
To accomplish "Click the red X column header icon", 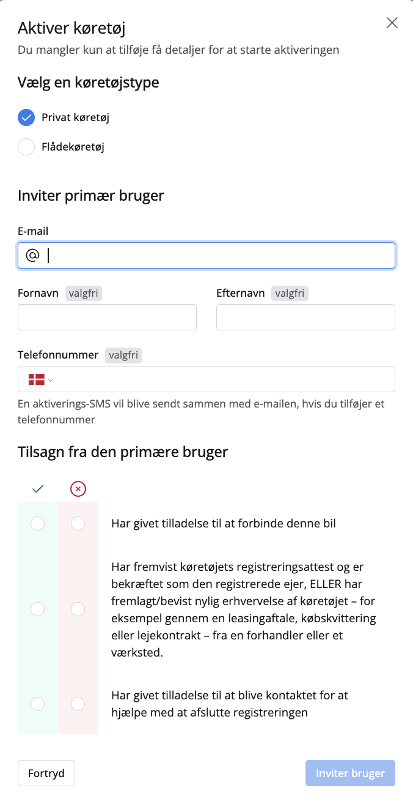I will (x=78, y=489).
